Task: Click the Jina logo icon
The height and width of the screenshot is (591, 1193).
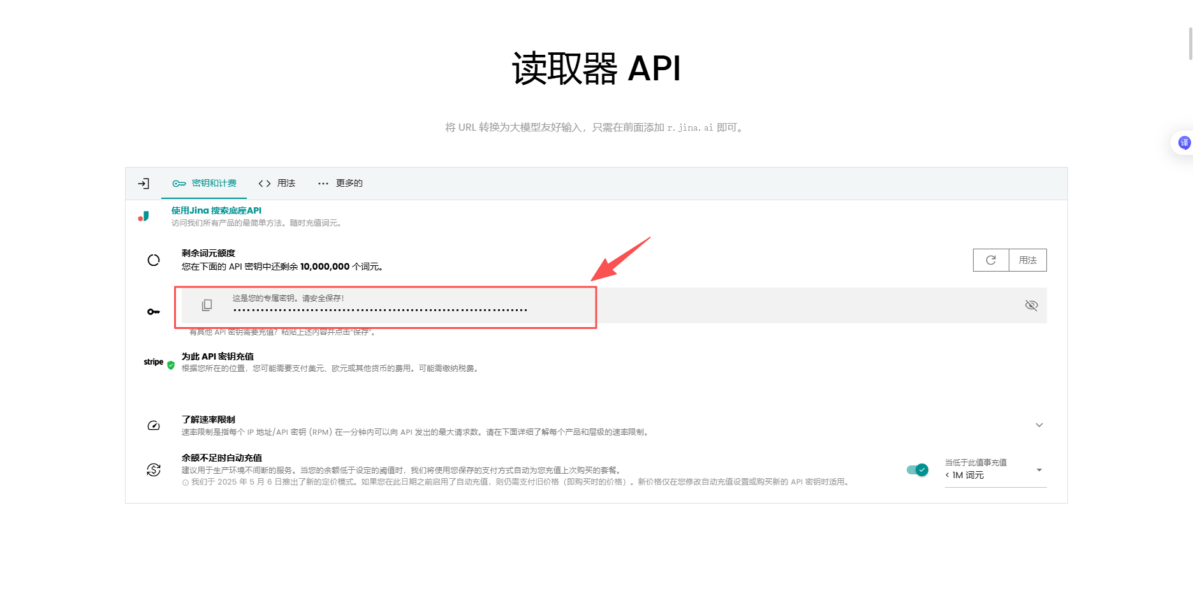Action: click(x=143, y=217)
